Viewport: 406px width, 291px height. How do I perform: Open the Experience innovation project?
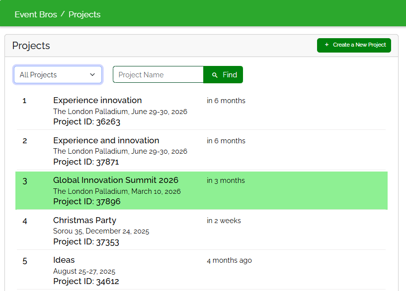tap(97, 101)
